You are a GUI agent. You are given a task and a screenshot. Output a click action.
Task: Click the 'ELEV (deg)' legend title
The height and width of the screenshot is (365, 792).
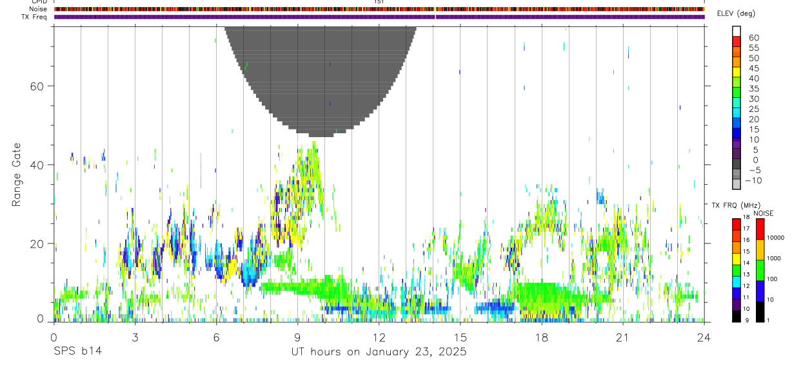736,14
